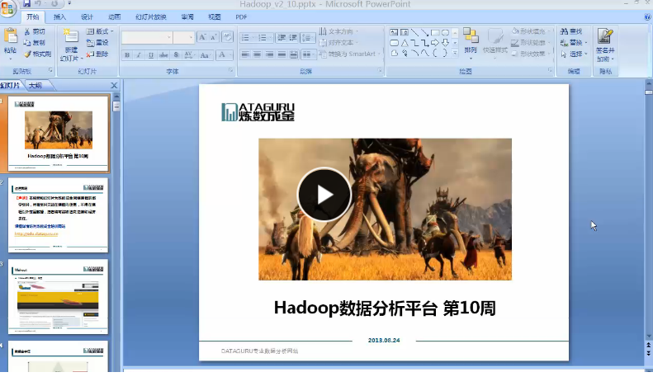Open the line spacing dropdown
Image resolution: width=653 pixels, height=391 pixels.
[x=307, y=38]
